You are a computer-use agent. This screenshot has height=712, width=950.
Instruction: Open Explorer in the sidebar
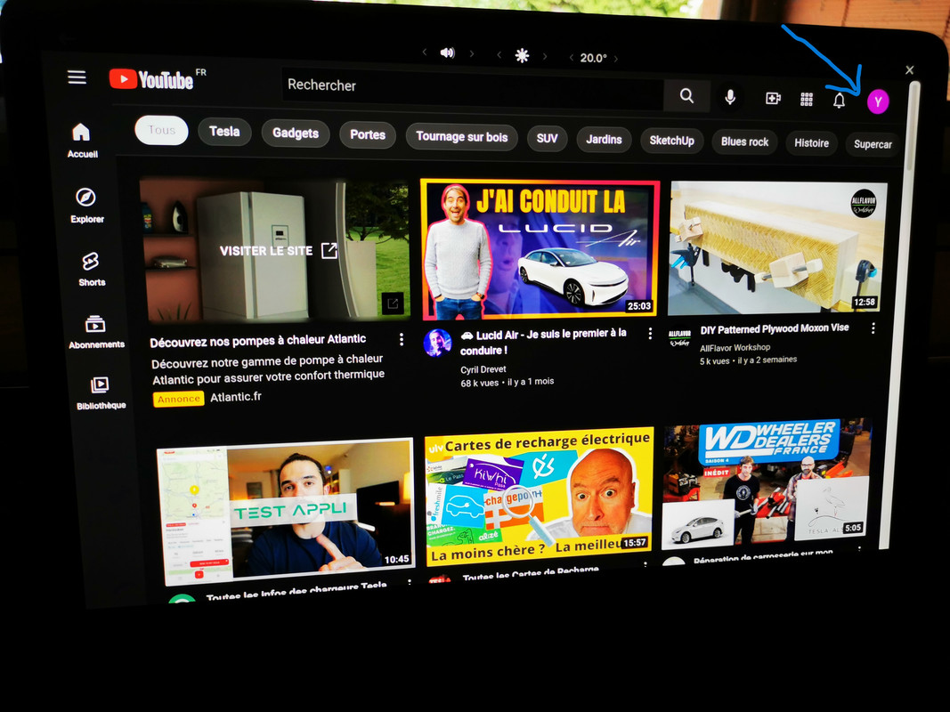coord(86,206)
